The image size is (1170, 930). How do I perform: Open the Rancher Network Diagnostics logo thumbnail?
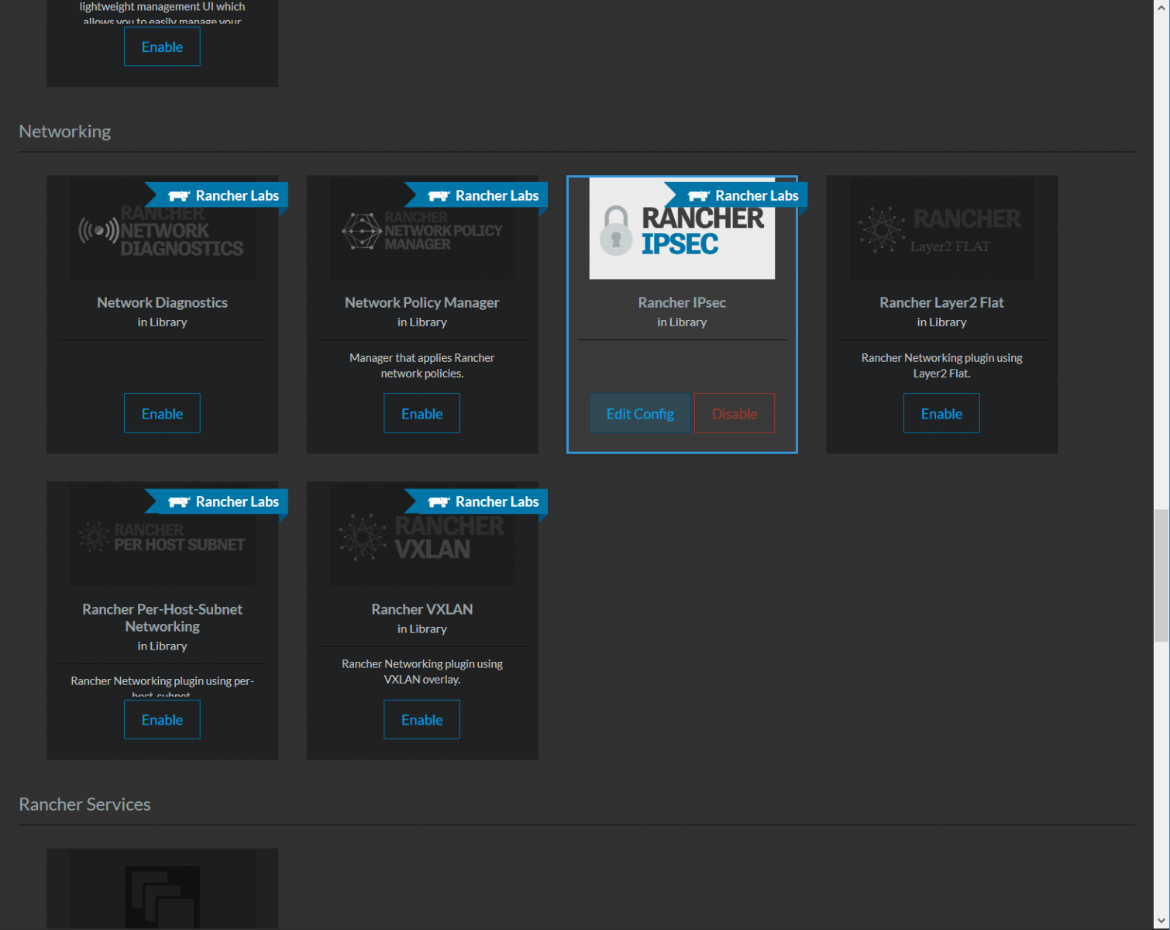click(162, 228)
